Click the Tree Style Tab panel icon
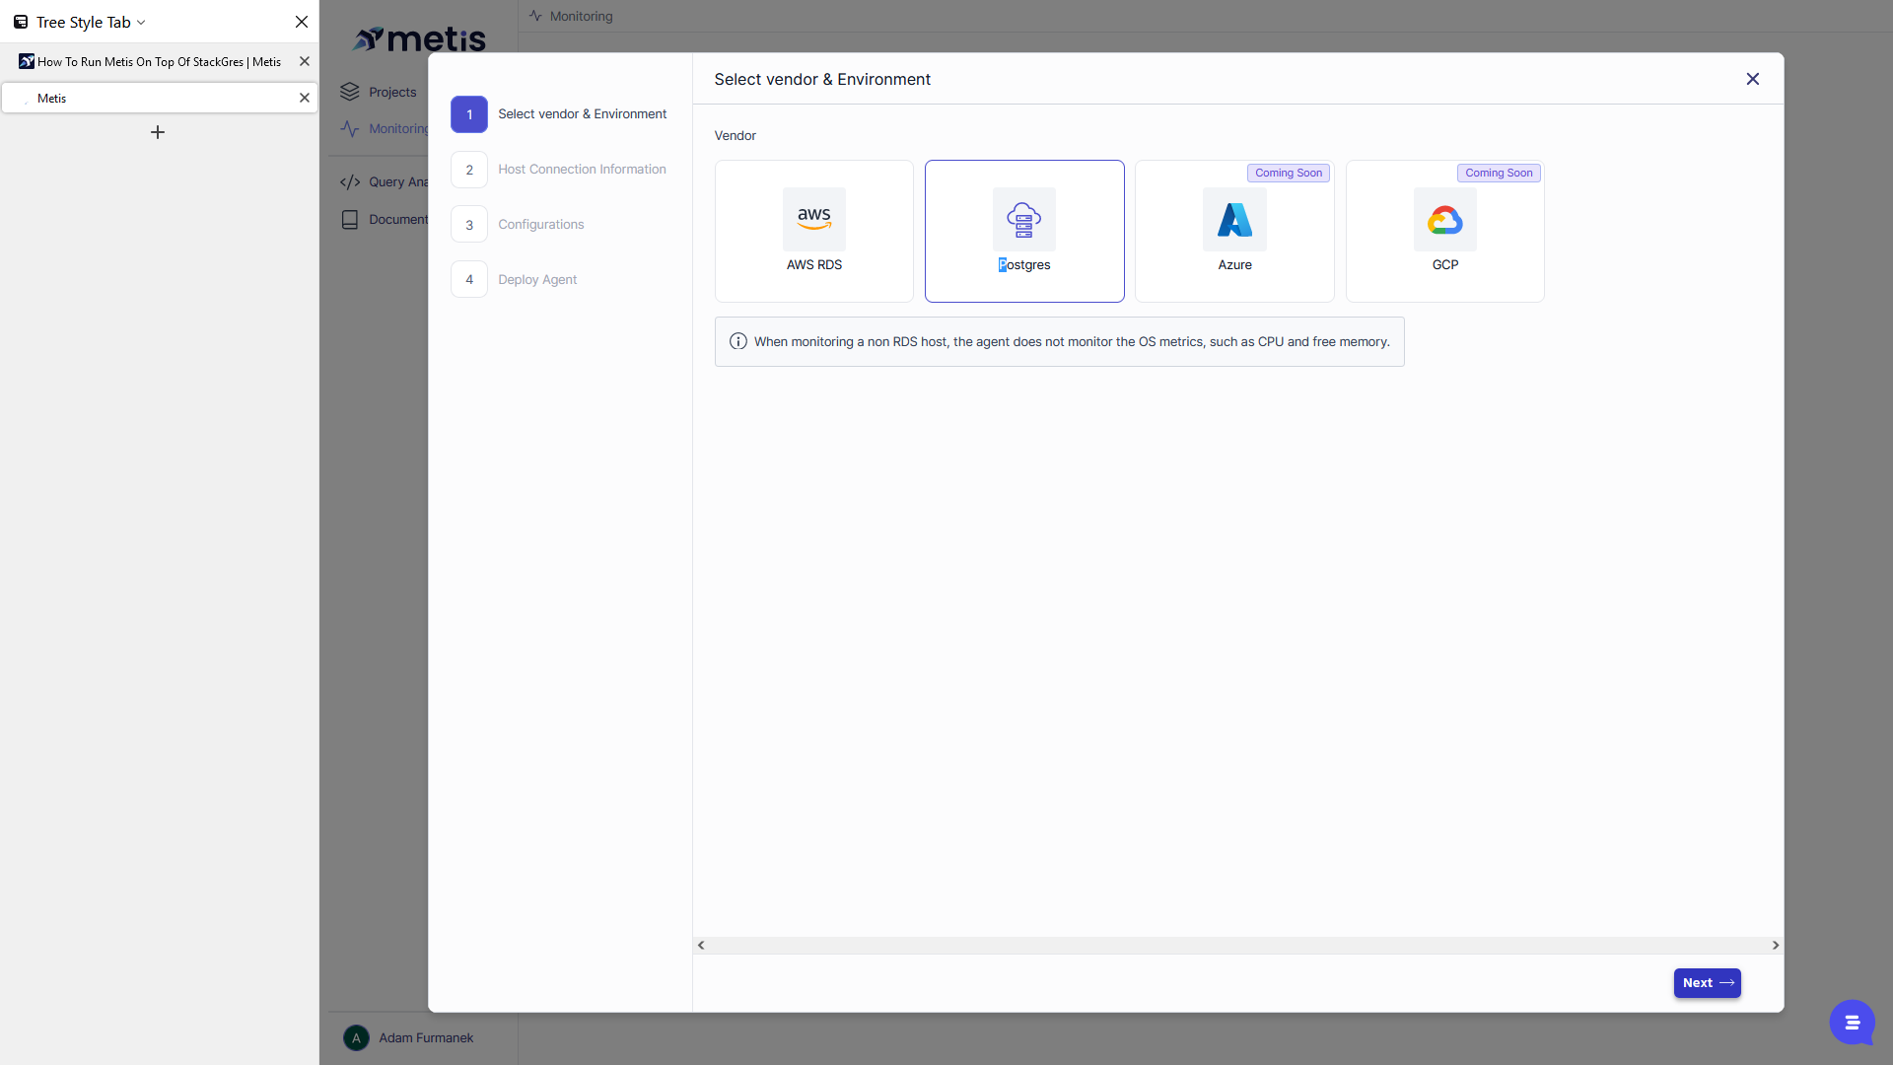 (21, 22)
